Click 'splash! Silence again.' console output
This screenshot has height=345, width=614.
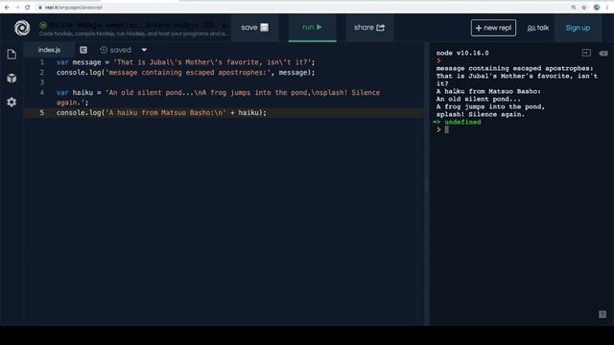click(481, 114)
